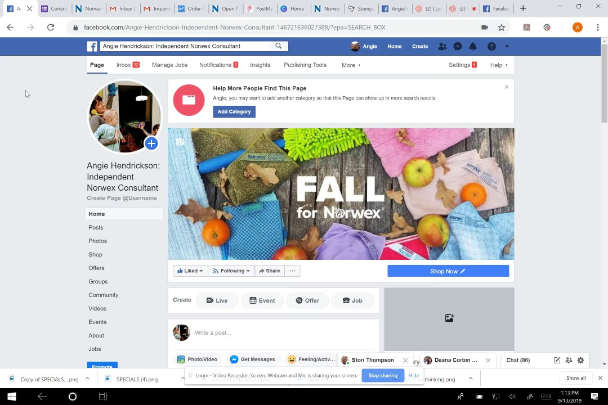The height and width of the screenshot is (405, 608).
Task: Click Show all downloads button
Action: click(576, 378)
